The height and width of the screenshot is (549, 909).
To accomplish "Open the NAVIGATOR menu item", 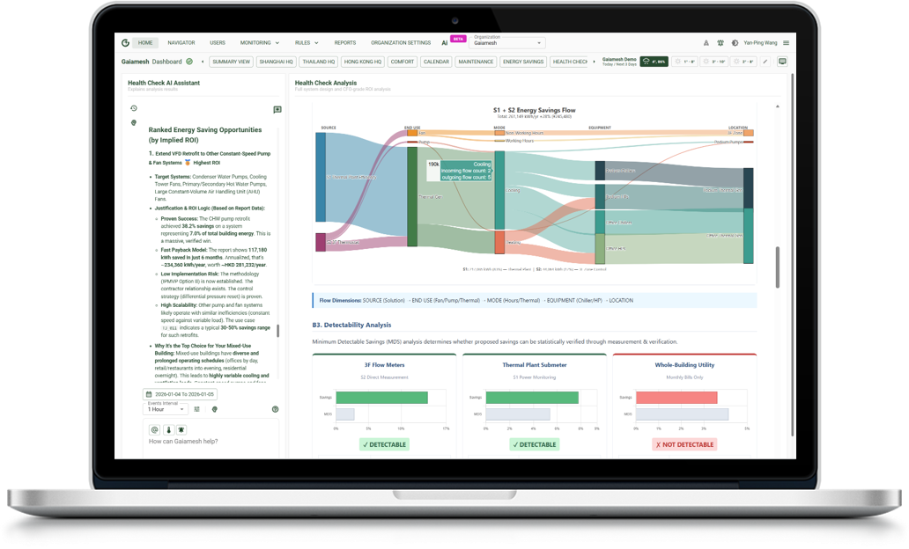I will 181,43.
